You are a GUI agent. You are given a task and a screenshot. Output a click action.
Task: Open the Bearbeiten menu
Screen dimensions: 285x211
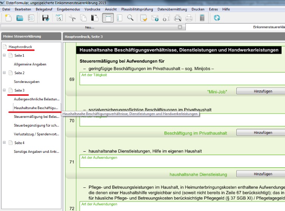coord(23,9)
